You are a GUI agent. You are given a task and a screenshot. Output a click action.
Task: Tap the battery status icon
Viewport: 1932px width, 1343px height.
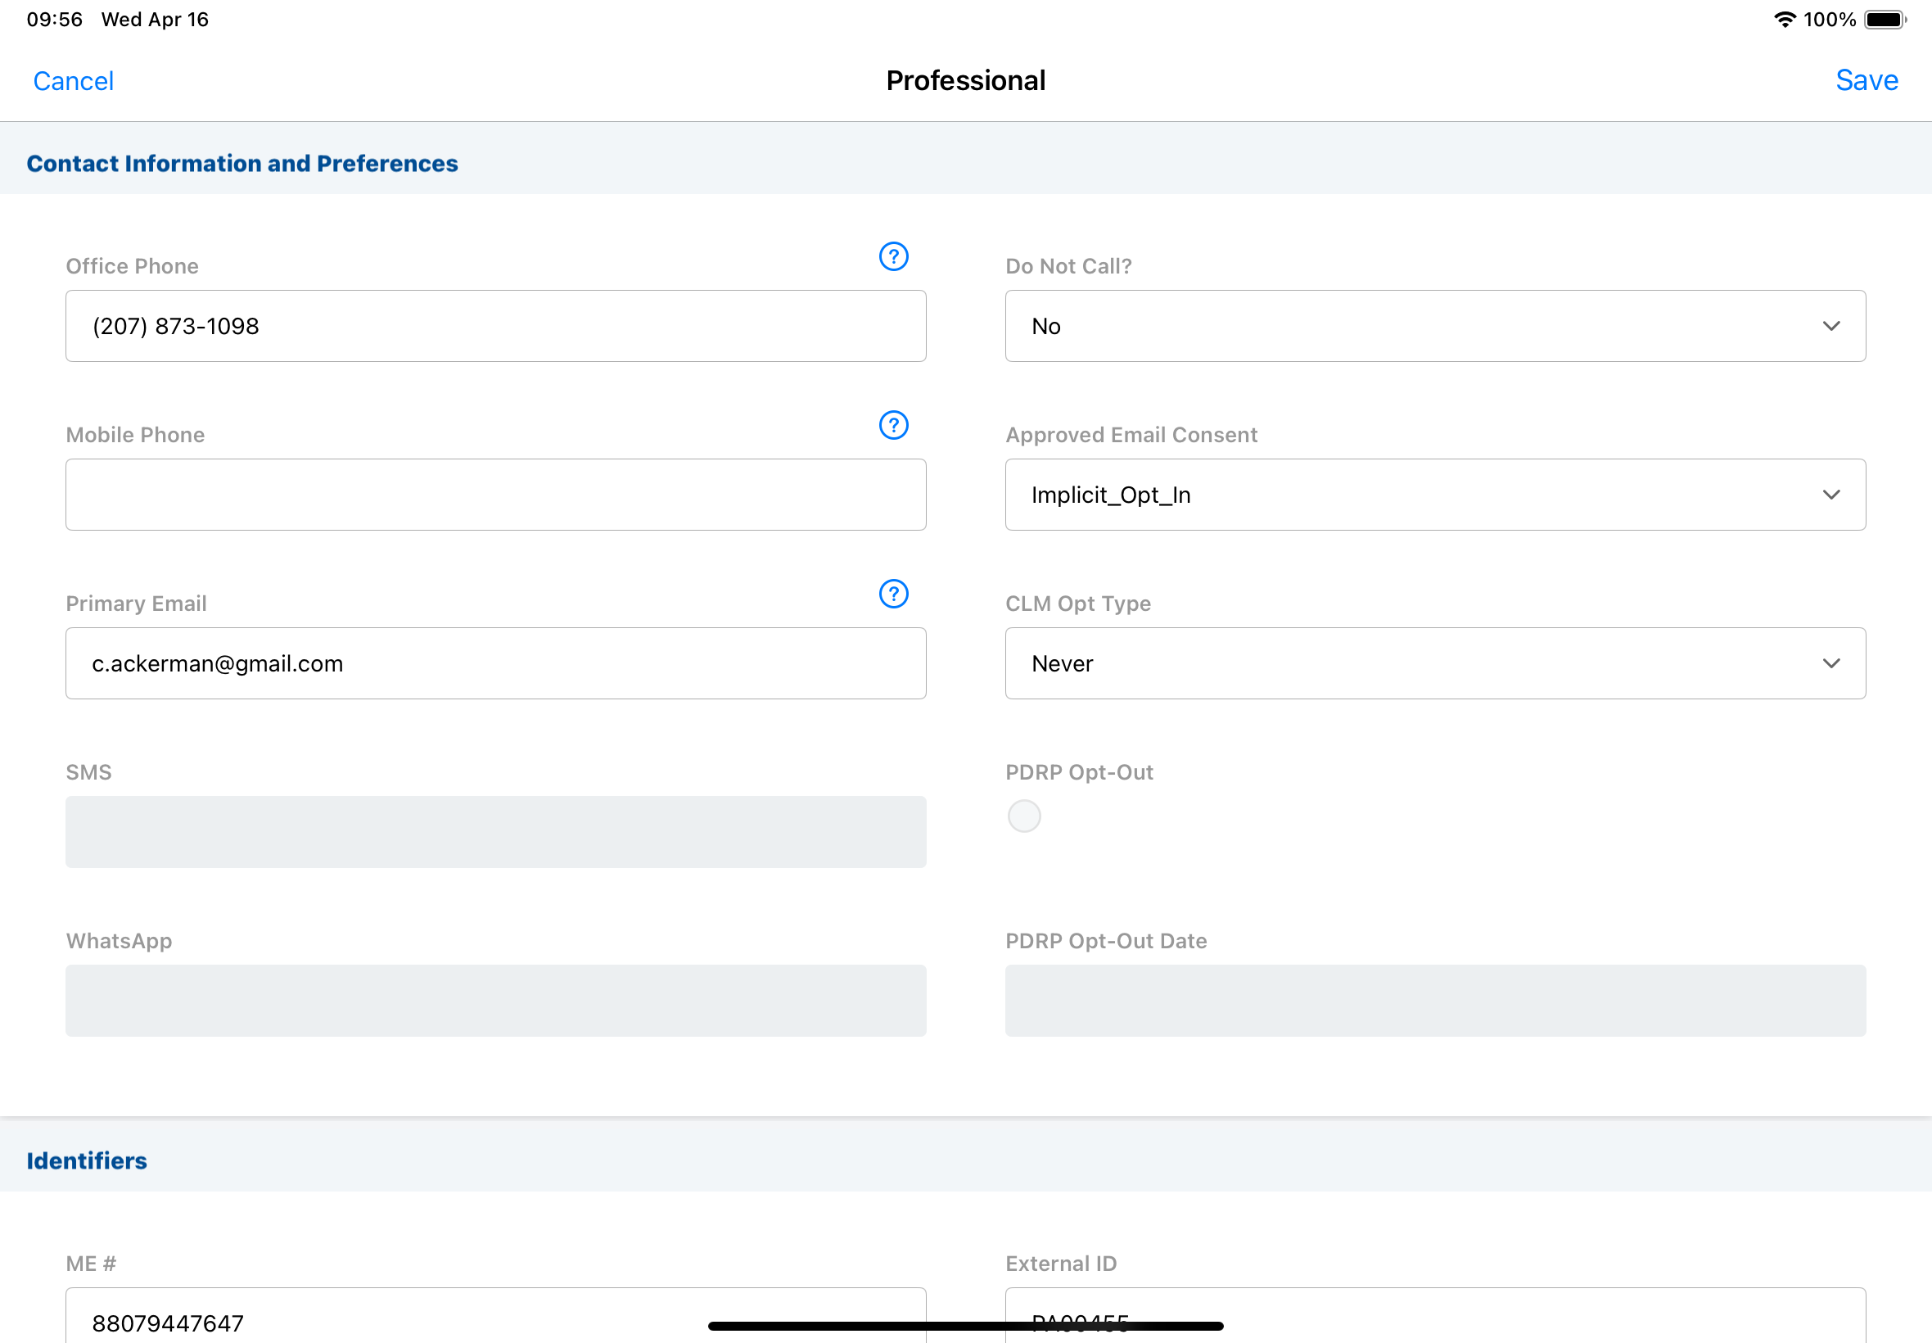(x=1884, y=20)
